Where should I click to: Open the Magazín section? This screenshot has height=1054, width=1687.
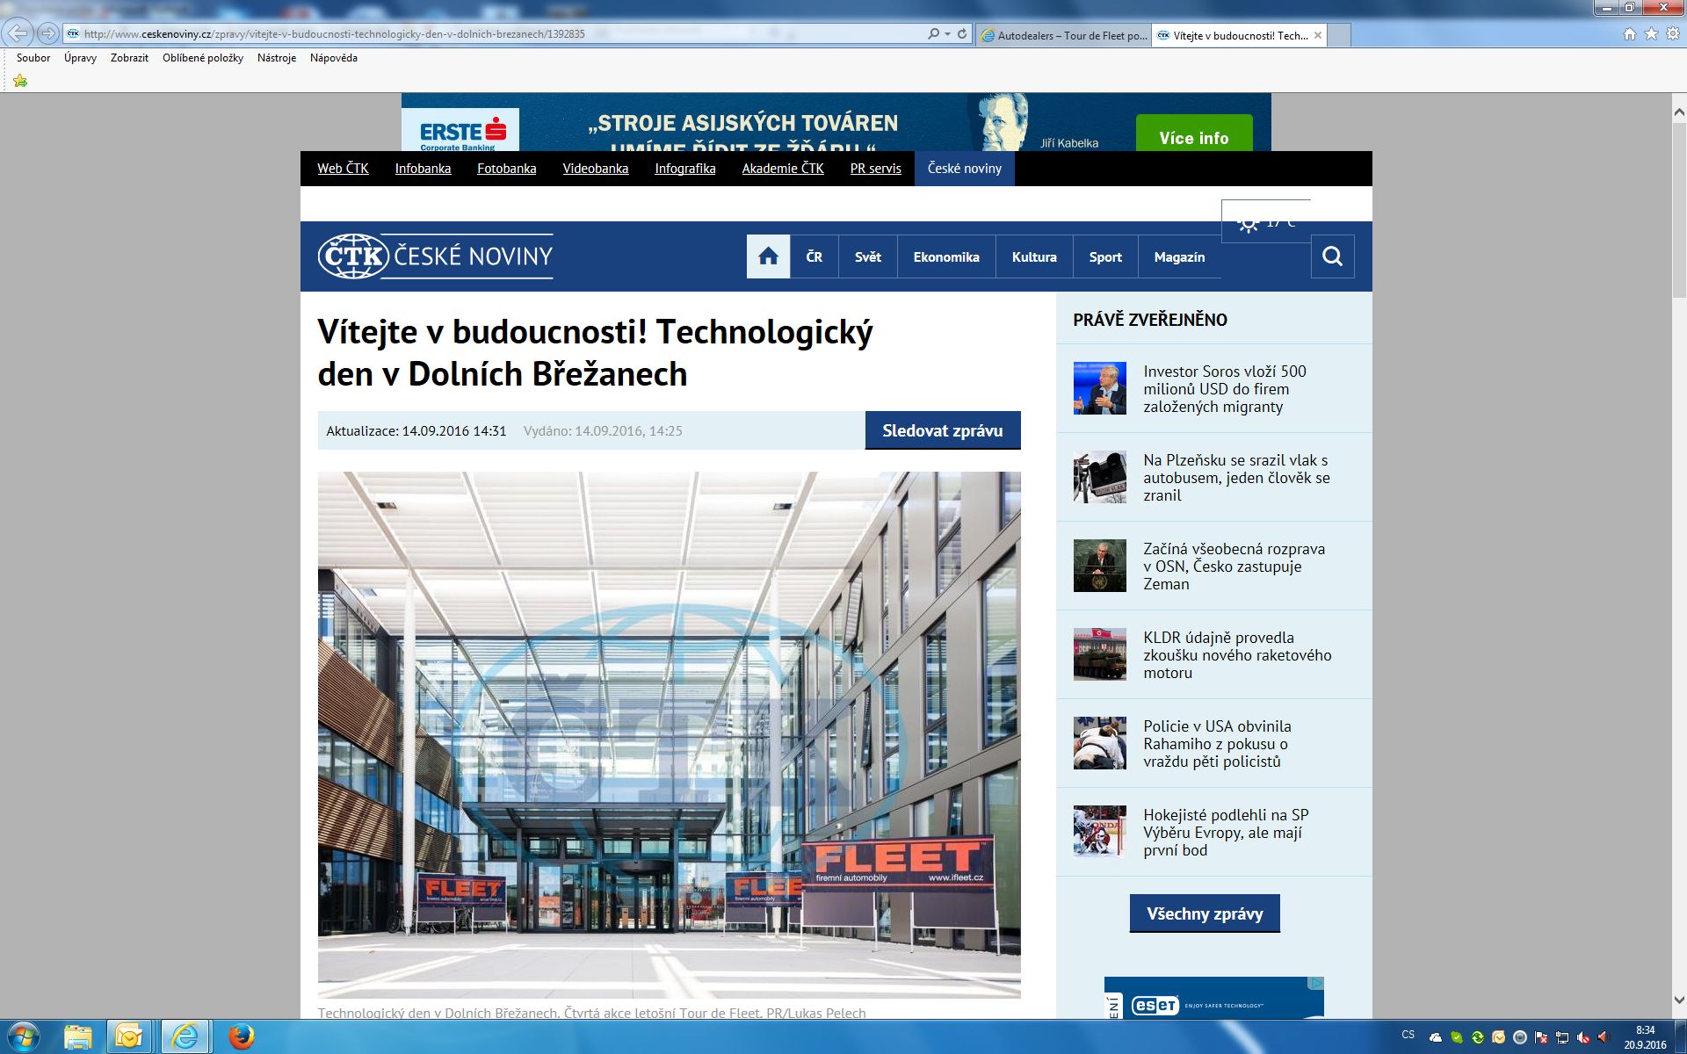tap(1179, 256)
